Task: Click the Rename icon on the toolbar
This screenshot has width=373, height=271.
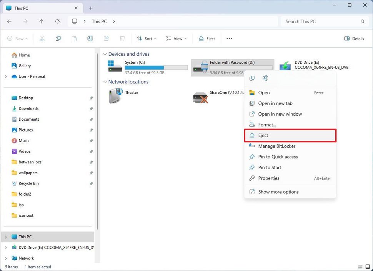Action: (x=90, y=38)
